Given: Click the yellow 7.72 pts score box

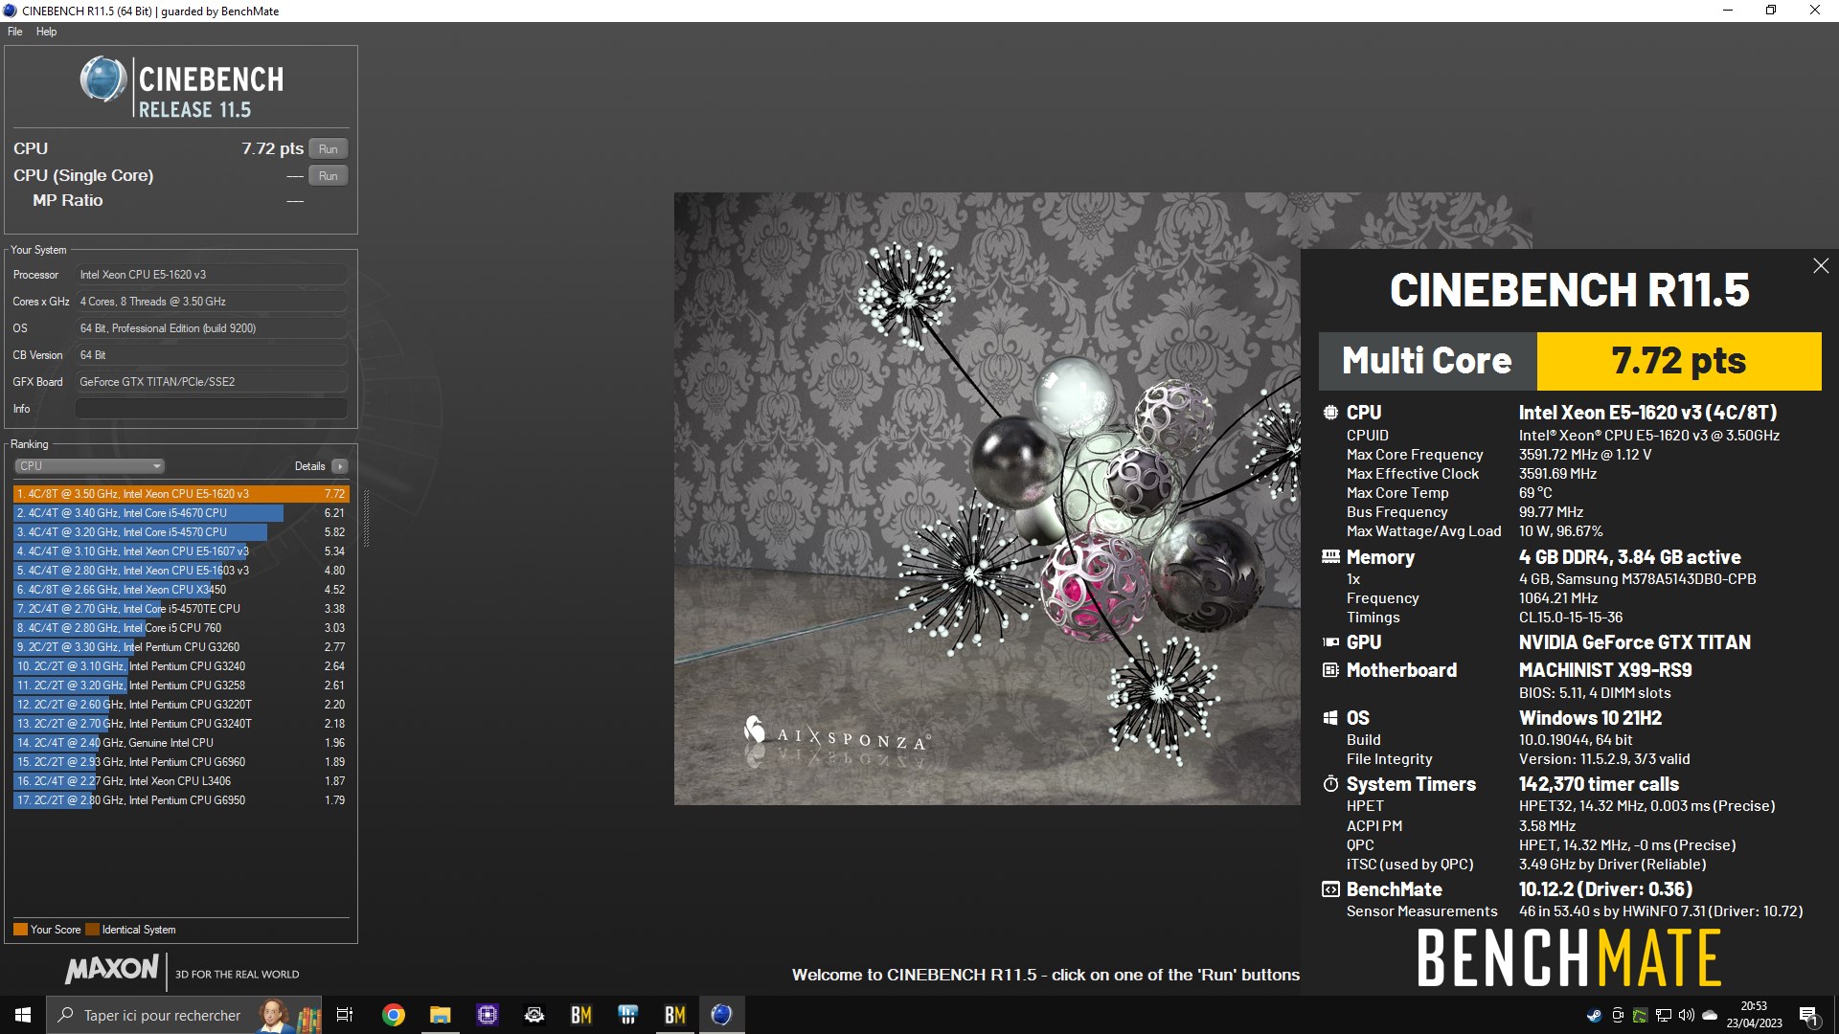Looking at the screenshot, I should [x=1679, y=361].
